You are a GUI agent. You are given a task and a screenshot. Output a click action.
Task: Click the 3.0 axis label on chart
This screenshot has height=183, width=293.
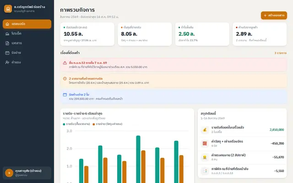coord(69,131)
